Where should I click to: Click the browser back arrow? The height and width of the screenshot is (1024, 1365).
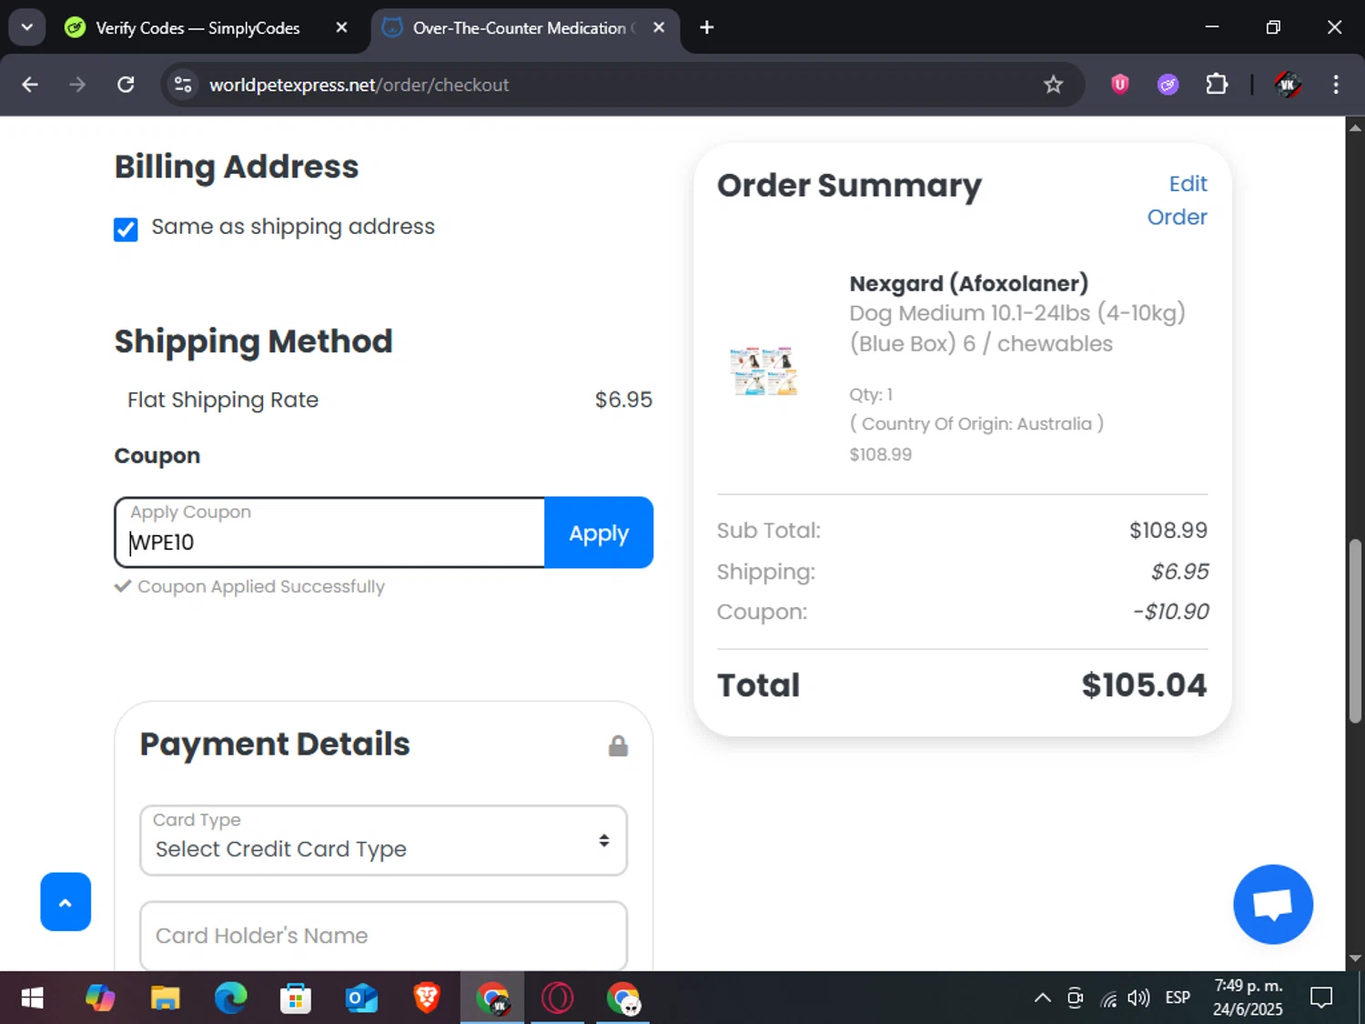tap(30, 85)
